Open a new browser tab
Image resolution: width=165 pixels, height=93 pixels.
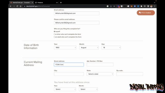[61, 3]
